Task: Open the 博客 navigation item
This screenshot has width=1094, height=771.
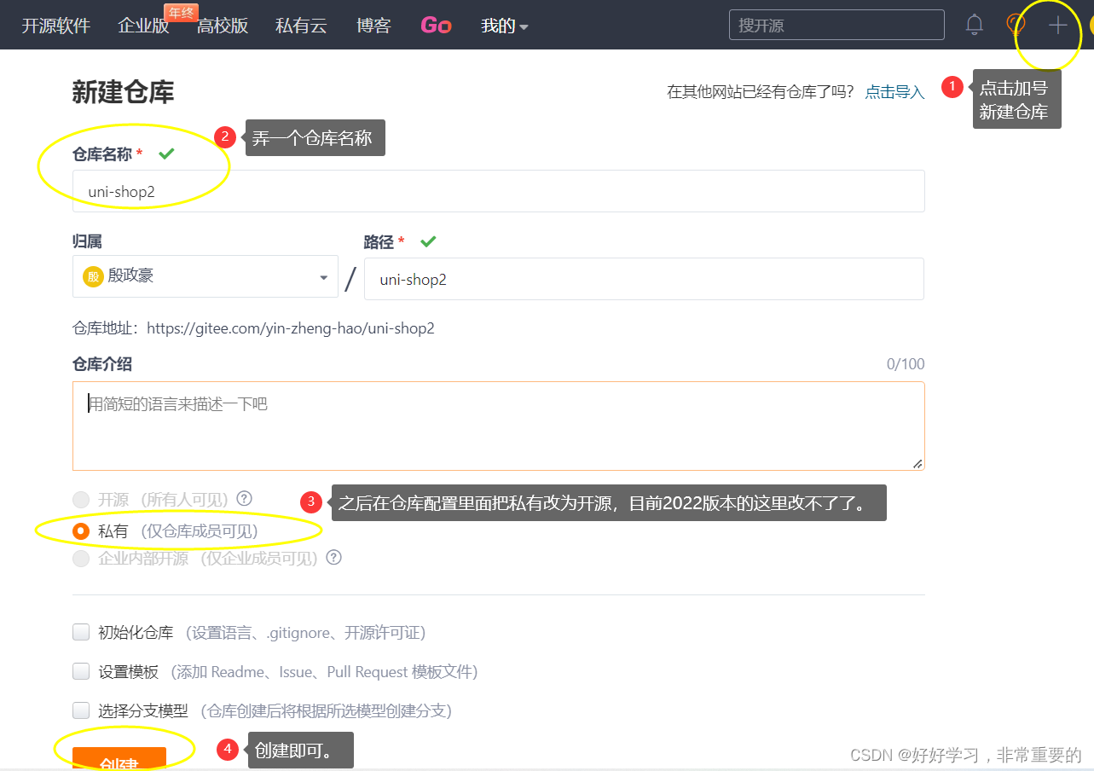Action: [x=373, y=26]
